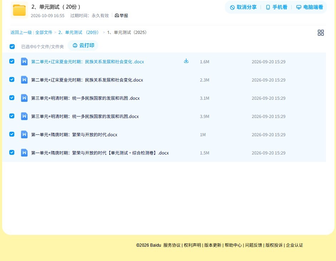Viewport: 336px width, 261px height.
Task: Click the yellow folder icon at top
Action: [x=19, y=10]
